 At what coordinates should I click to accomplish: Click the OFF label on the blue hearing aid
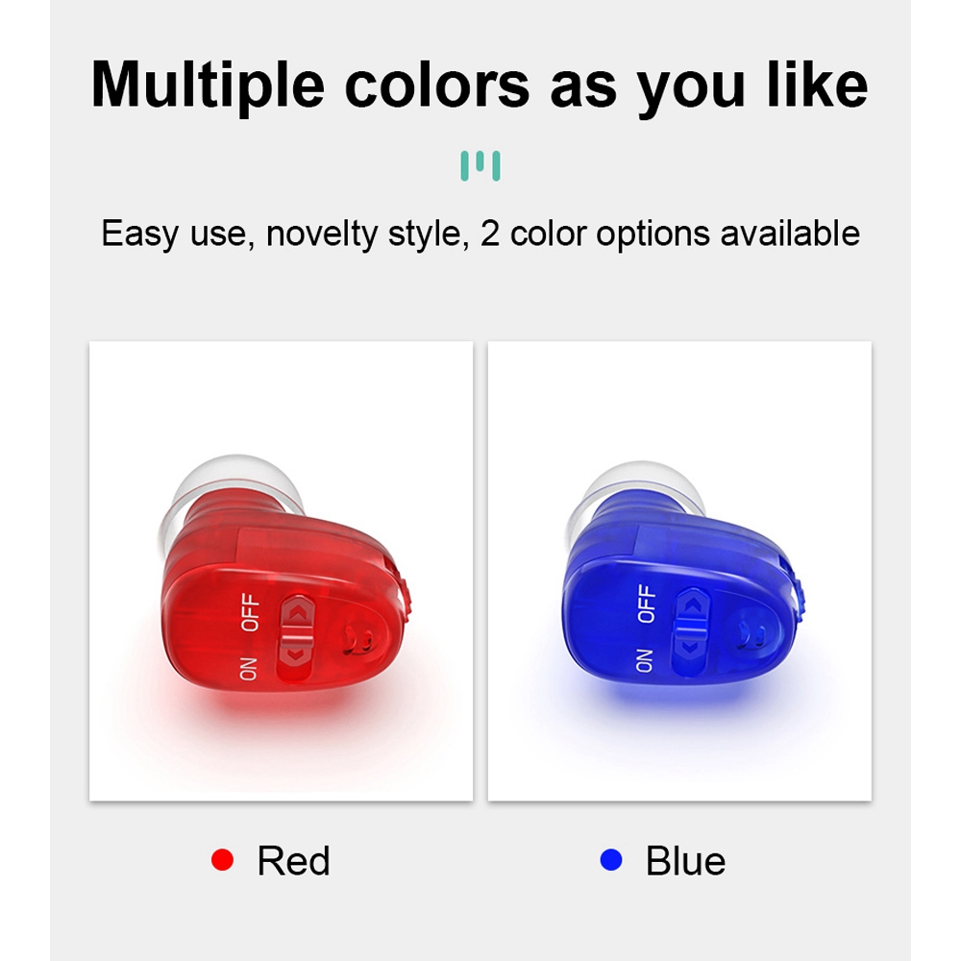tap(647, 604)
